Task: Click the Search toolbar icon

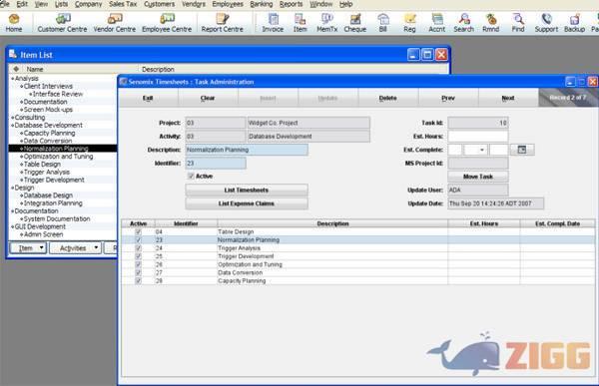Action: click(464, 23)
